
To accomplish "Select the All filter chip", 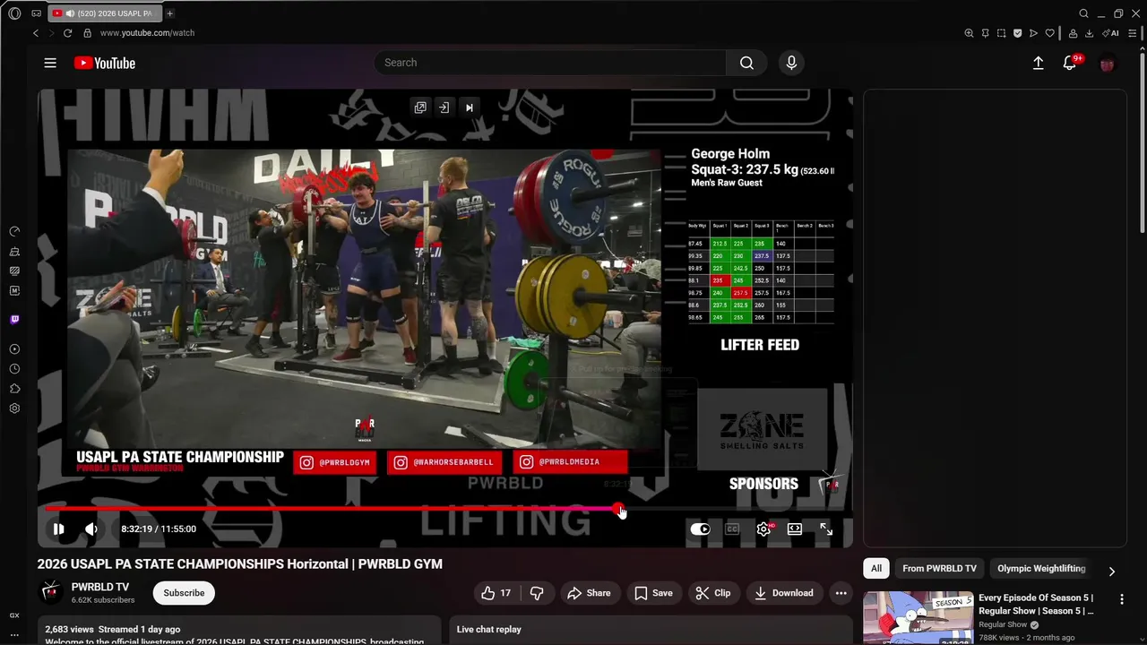I will (876, 568).
